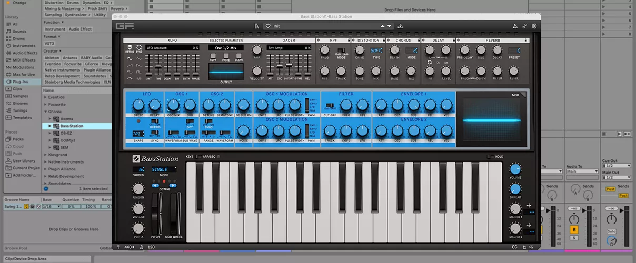Select Plug-Ins in the Library sidebar
Viewport: 636px width, 263px height.
click(21, 82)
